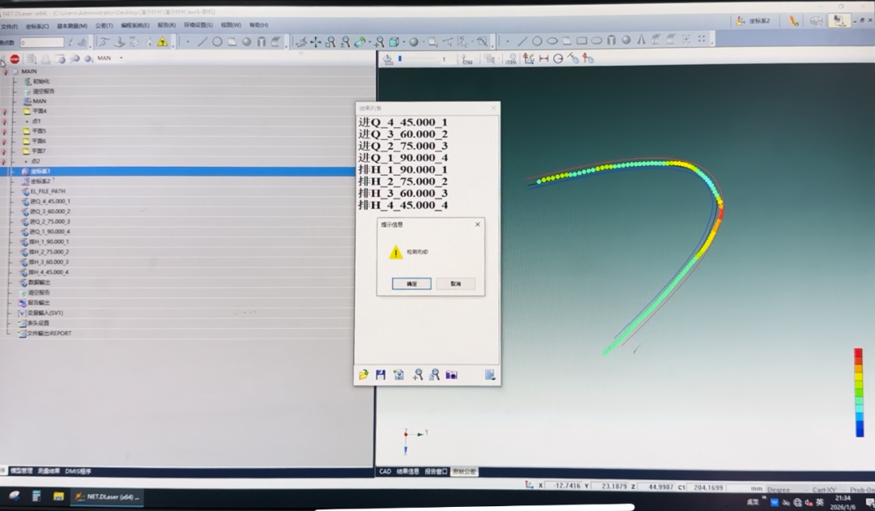Image resolution: width=875 pixels, height=511 pixels.
Task: Click the save icon in results window
Action: [381, 374]
